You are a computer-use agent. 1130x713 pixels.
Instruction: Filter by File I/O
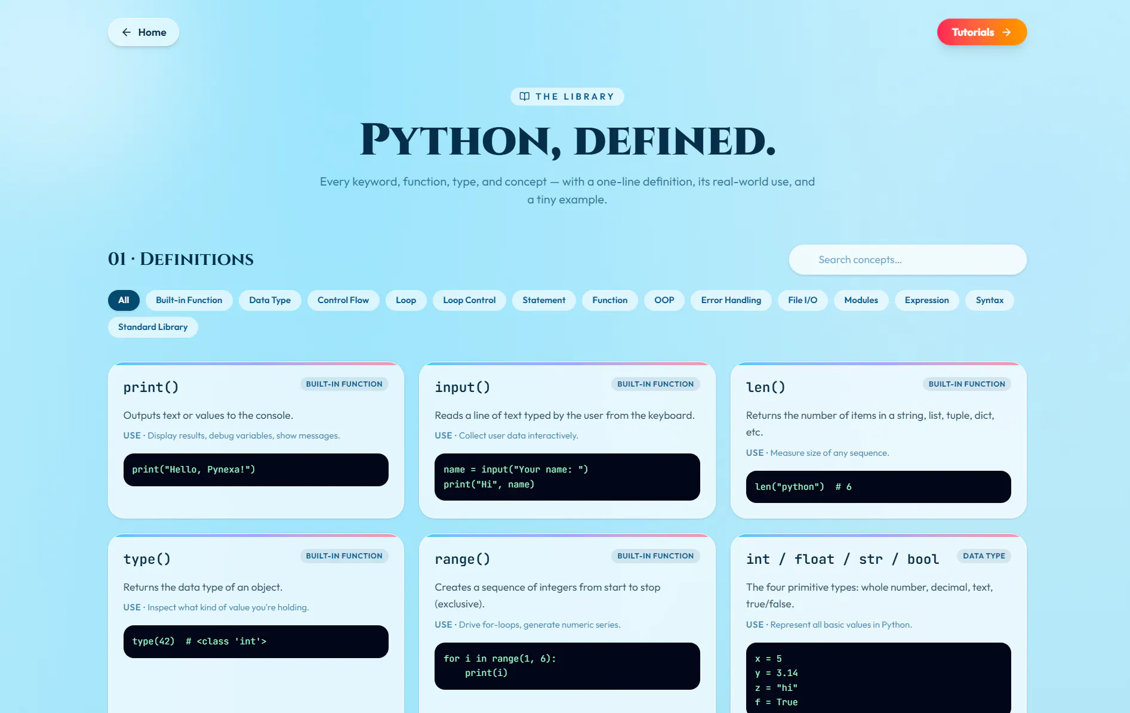click(803, 300)
